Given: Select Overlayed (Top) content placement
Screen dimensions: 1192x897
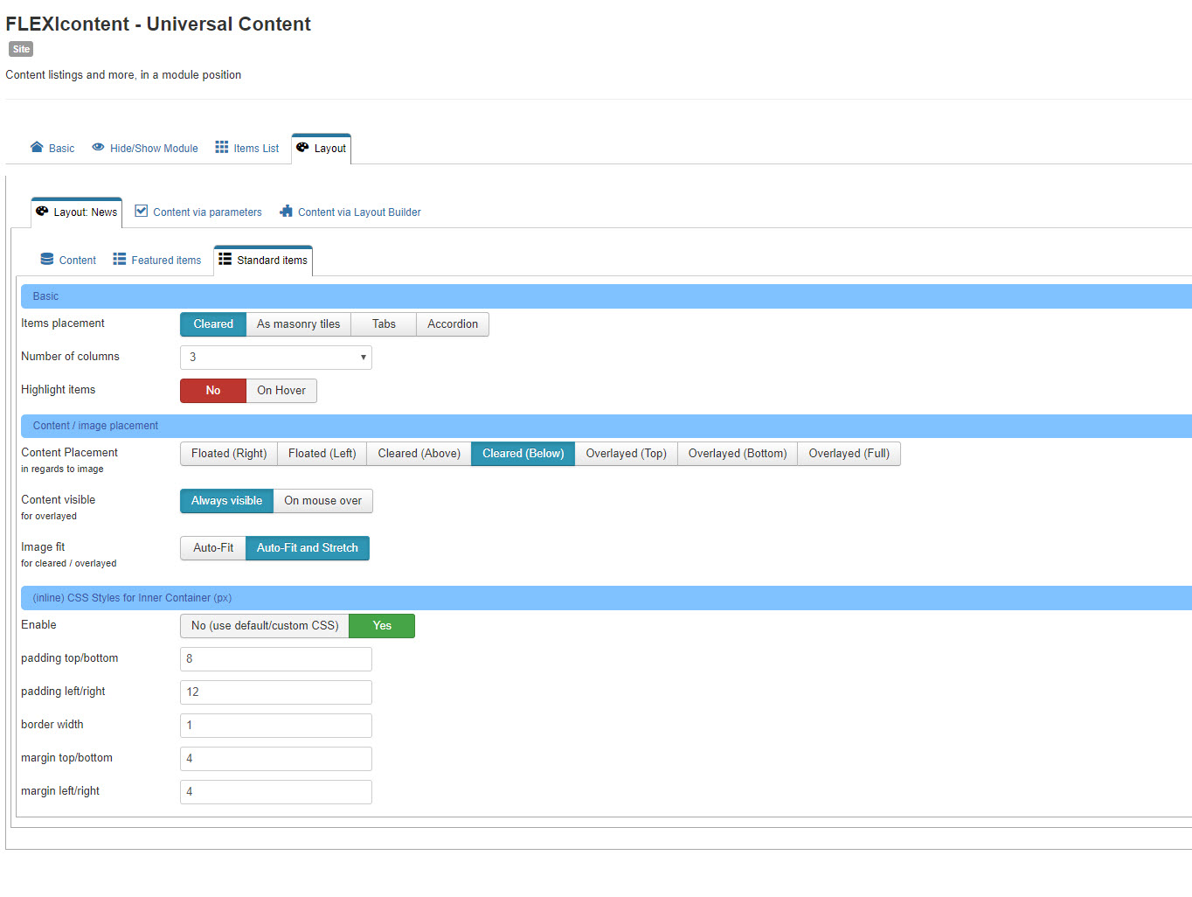Looking at the screenshot, I should point(627,454).
